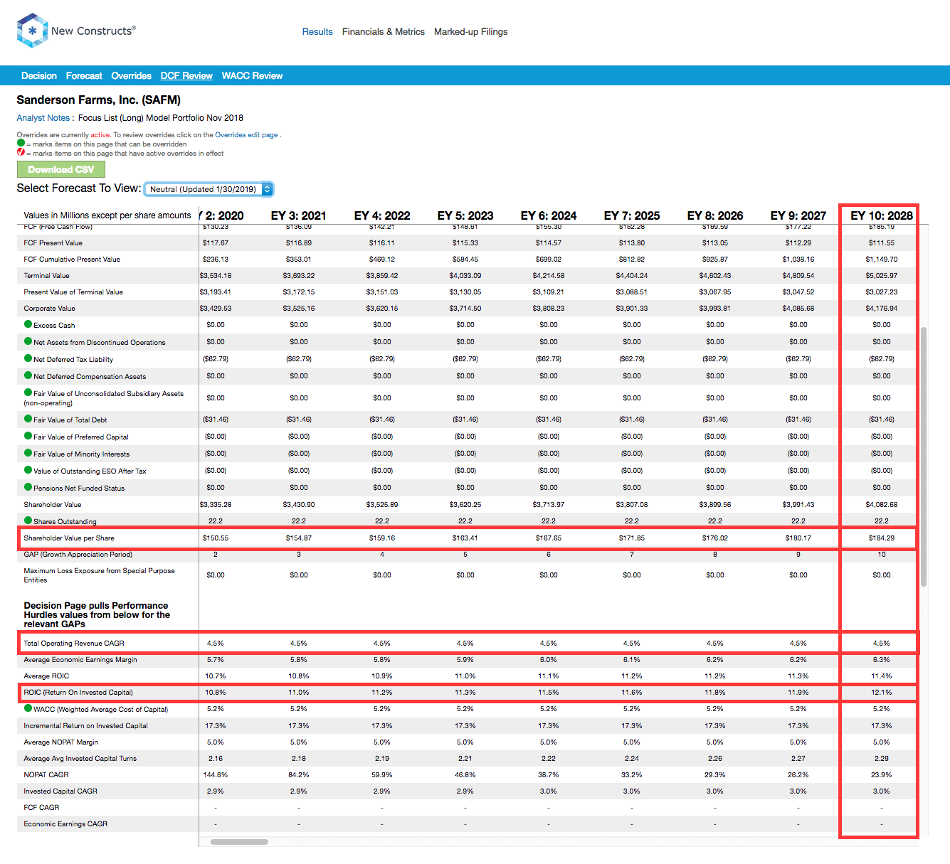Screen dimensions: 950x864
Task: Click the Download CSV button
Action: point(61,169)
